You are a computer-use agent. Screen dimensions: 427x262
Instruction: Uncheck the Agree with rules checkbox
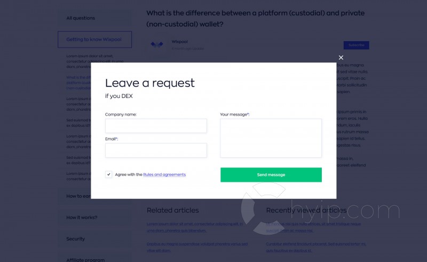pyautogui.click(x=108, y=174)
